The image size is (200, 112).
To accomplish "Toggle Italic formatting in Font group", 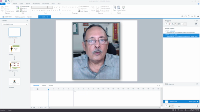I will pyautogui.click(x=35, y=10).
